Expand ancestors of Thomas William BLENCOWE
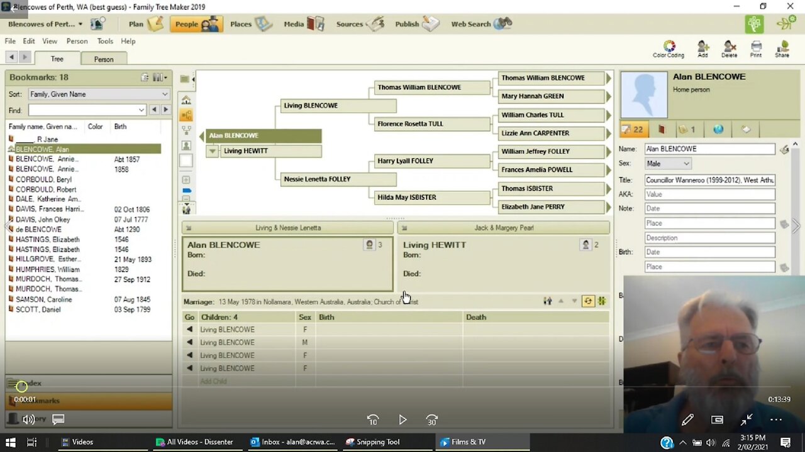 click(x=608, y=78)
